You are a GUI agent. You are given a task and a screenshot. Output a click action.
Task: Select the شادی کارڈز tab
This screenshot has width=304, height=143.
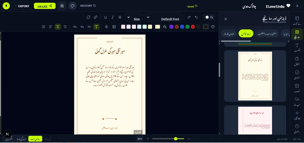click(x=229, y=34)
